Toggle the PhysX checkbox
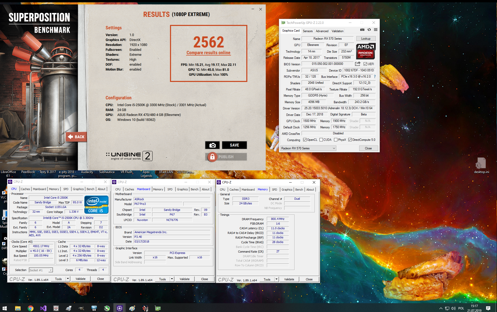 coord(336,140)
